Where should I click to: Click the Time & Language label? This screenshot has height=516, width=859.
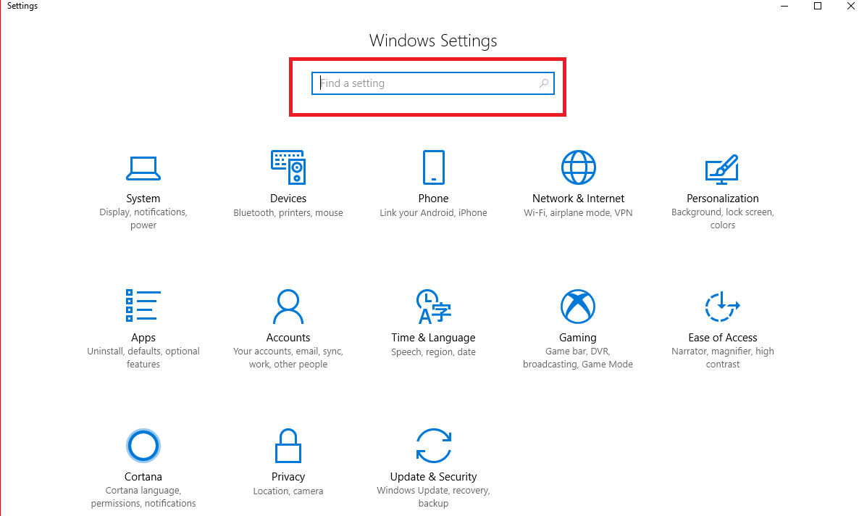tap(433, 338)
